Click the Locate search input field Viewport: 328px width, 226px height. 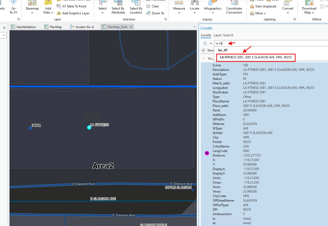pos(271,43)
